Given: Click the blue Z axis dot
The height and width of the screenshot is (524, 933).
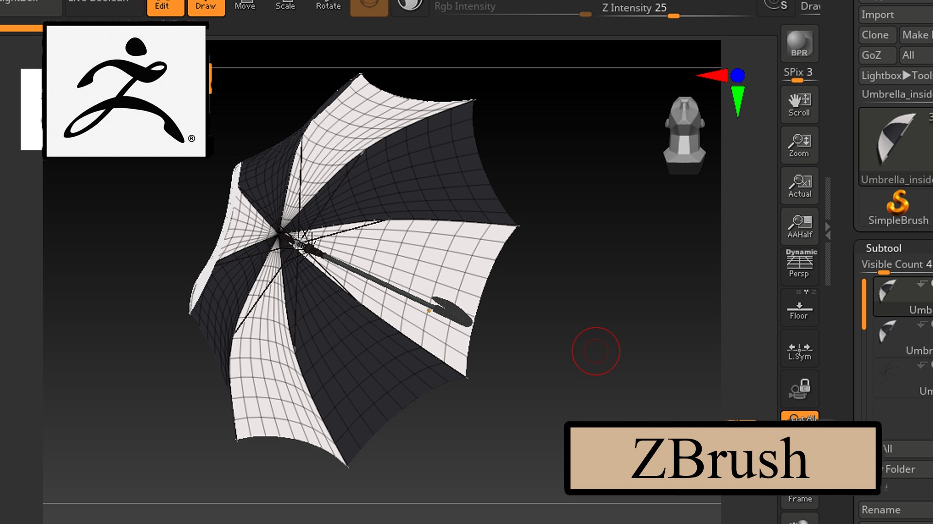Looking at the screenshot, I should (x=738, y=75).
